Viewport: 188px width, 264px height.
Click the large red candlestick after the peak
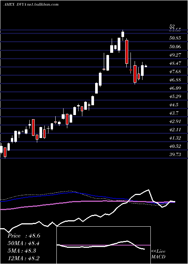click(127, 52)
